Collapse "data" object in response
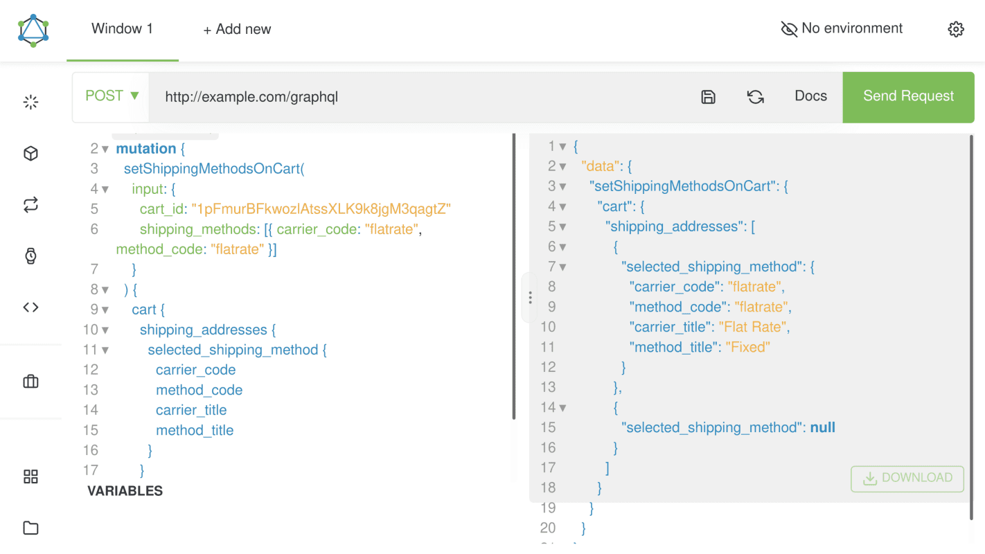This screenshot has height=554, width=985. tap(562, 166)
